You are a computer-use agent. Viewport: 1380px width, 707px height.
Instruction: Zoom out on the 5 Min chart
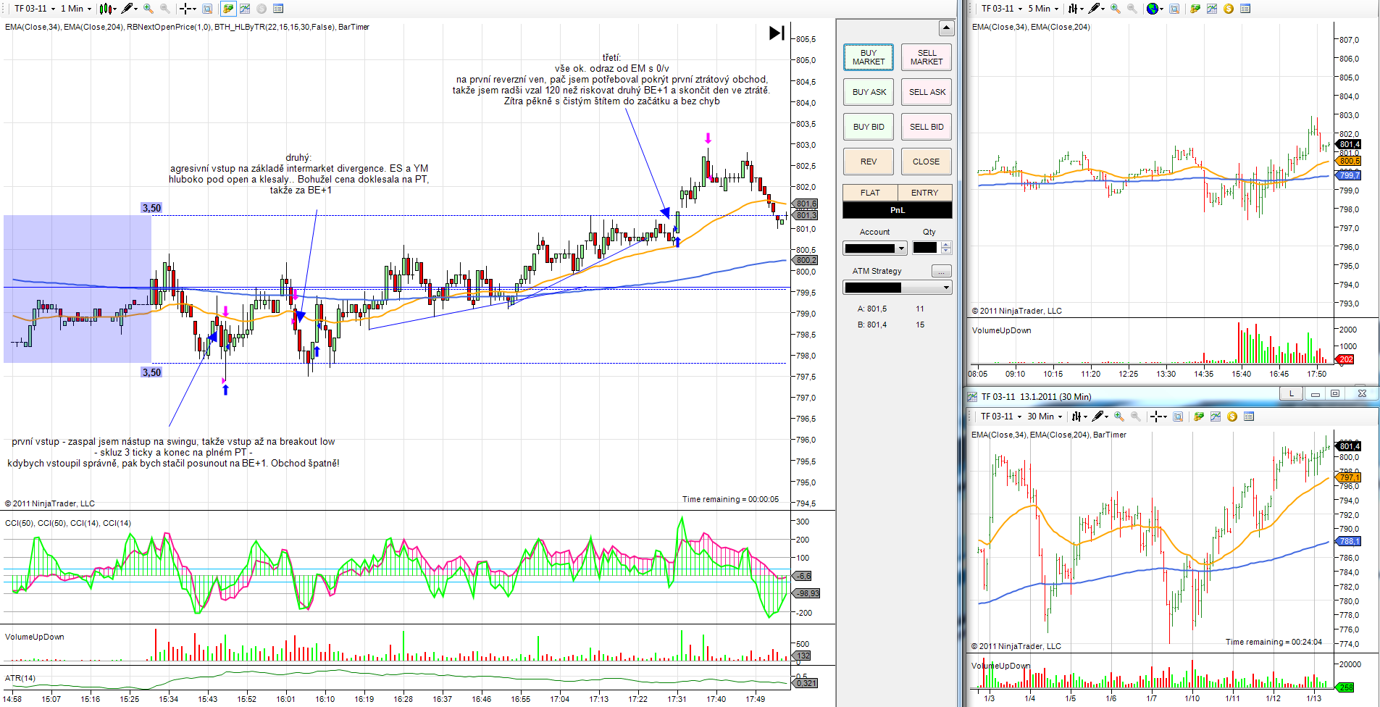[x=1132, y=9]
